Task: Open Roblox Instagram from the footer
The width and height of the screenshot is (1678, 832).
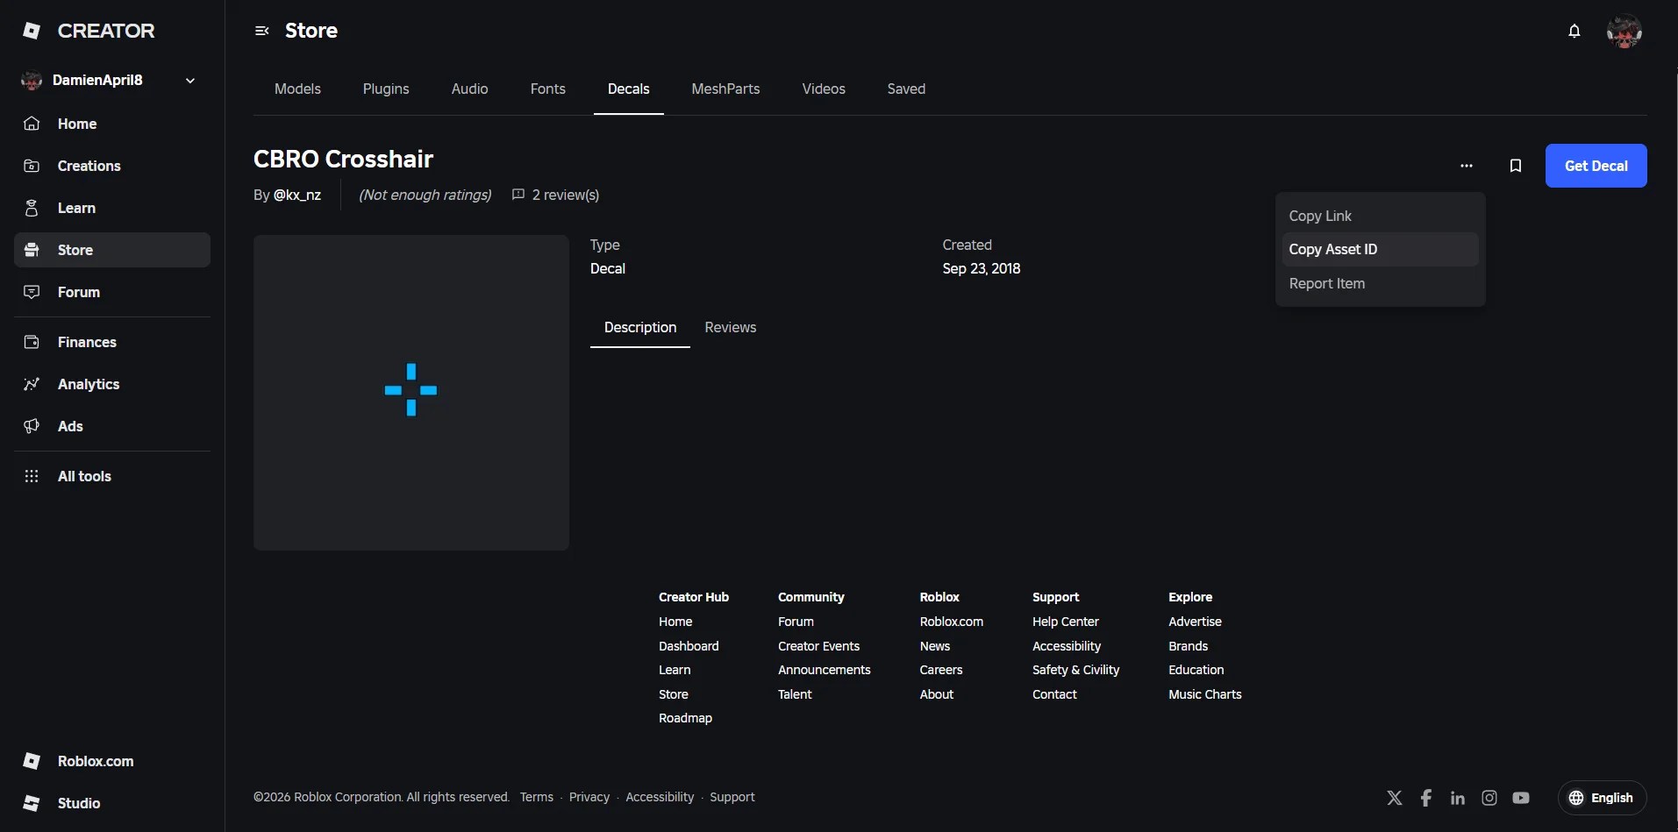Action: coord(1489,798)
